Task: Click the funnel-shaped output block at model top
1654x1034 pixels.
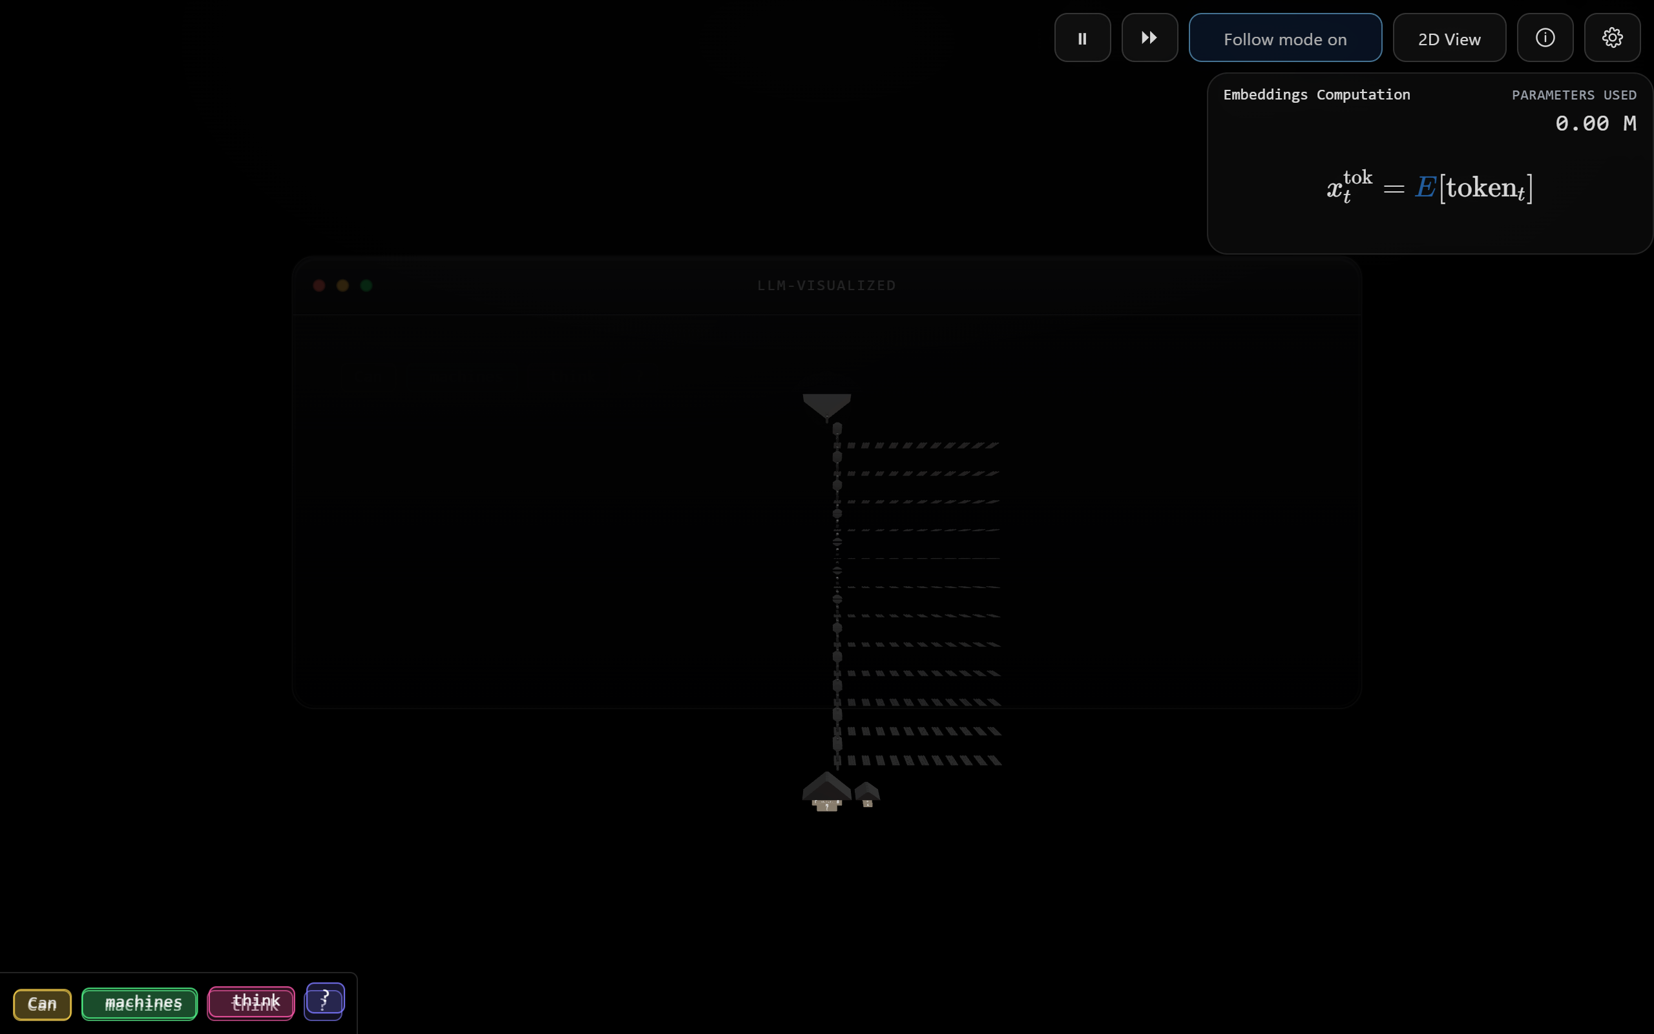Action: pyautogui.click(x=826, y=406)
